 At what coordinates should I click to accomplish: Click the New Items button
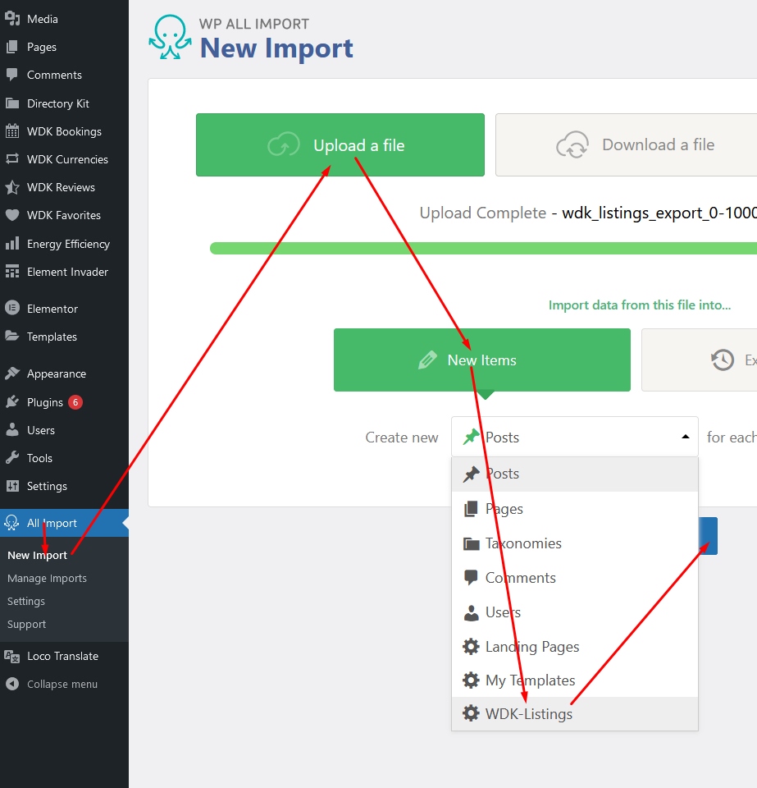[482, 360]
